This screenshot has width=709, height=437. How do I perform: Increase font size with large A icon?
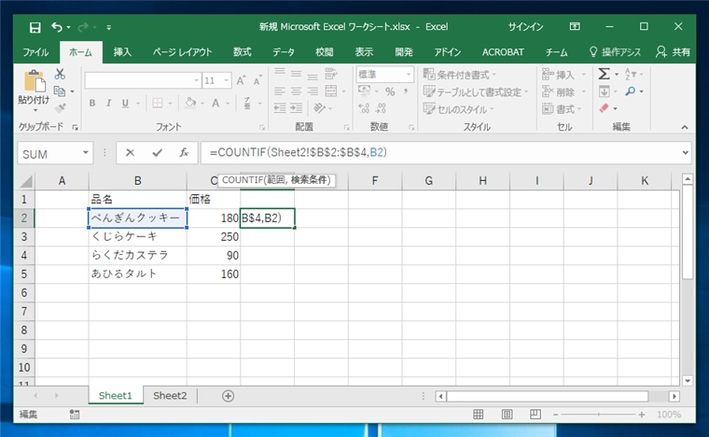(x=241, y=81)
